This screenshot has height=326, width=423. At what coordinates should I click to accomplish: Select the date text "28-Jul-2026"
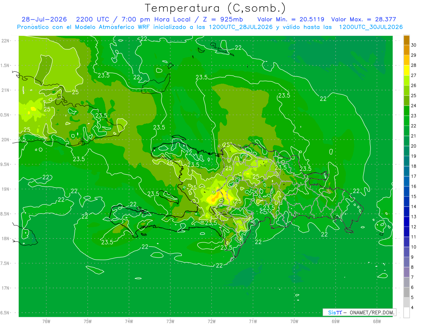[x=44, y=19]
